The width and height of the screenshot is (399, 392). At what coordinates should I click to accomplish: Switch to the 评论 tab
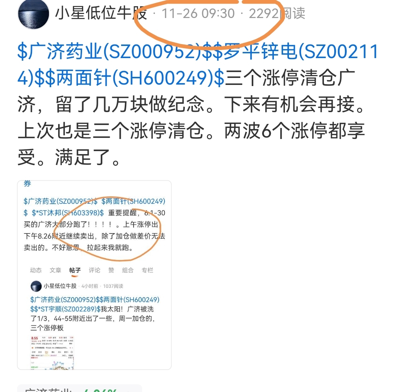click(94, 270)
